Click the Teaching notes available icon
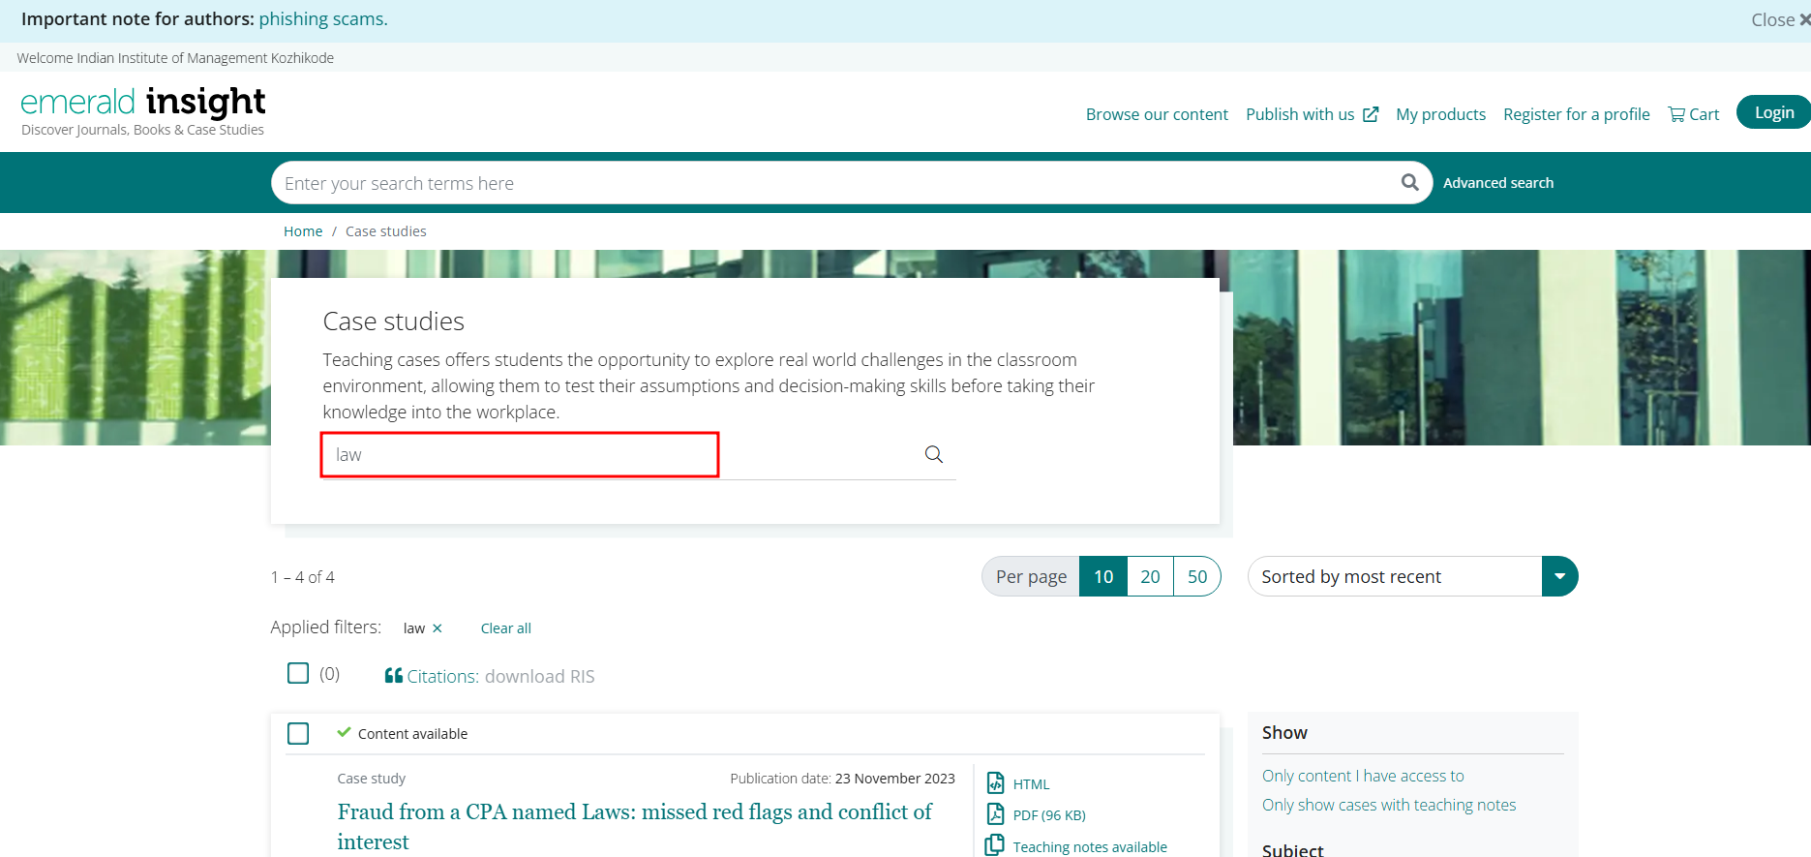The image size is (1811, 857). pos(994,845)
